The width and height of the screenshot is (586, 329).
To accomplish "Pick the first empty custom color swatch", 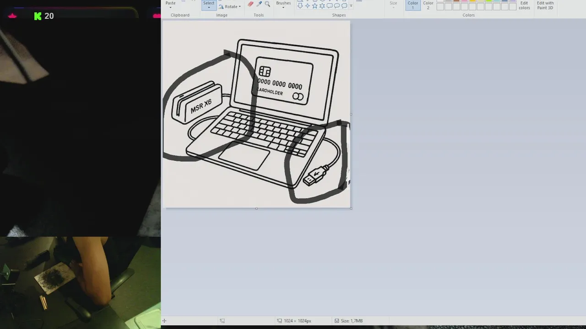I will 440,7.
